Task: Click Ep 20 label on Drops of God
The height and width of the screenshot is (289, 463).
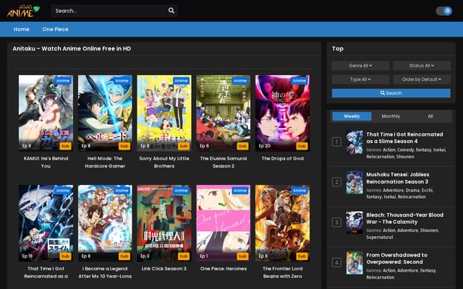Action: pos(265,146)
